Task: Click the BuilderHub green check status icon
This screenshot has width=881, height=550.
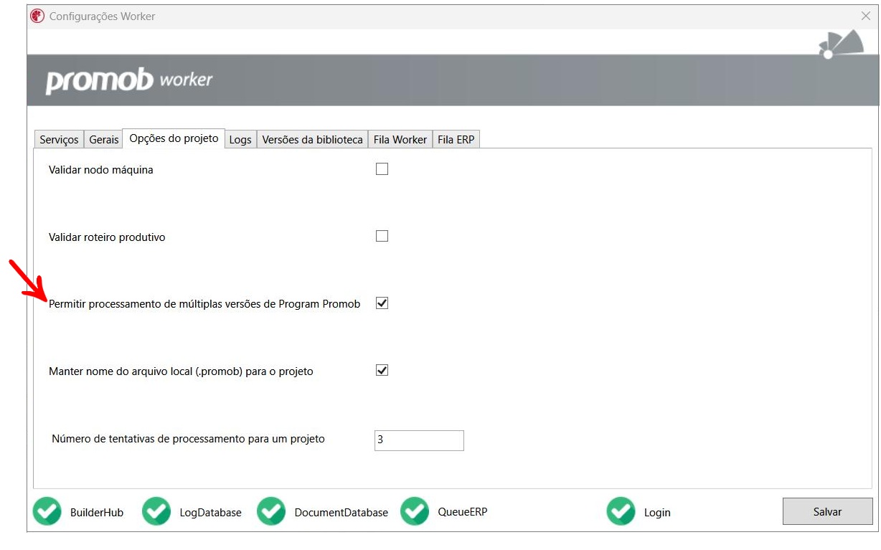Action: (47, 511)
